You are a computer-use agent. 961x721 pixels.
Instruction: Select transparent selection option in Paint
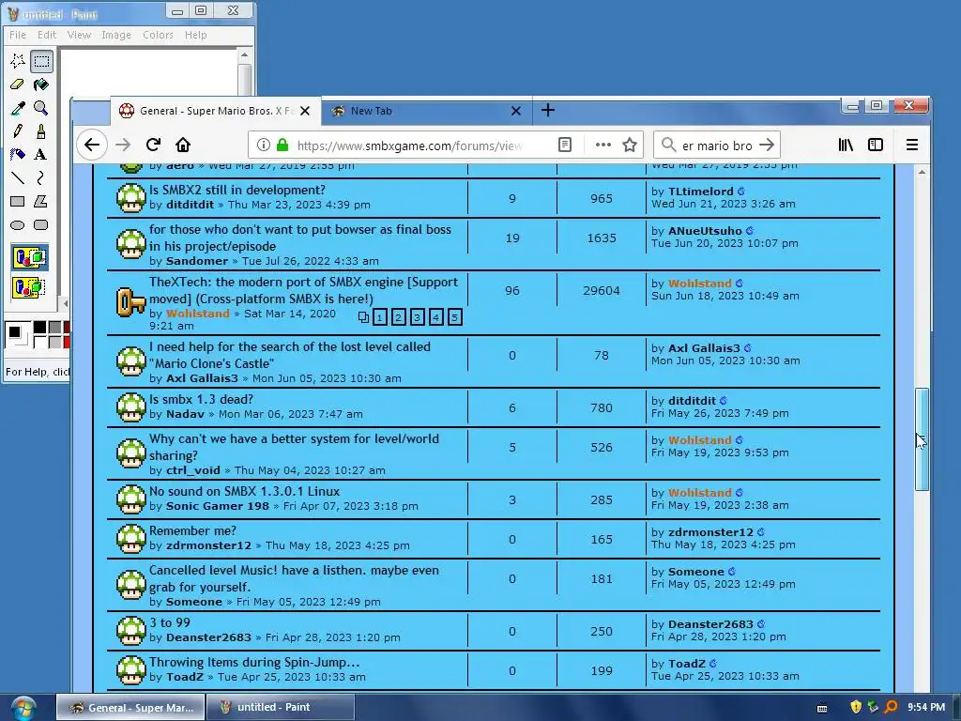pos(29,287)
